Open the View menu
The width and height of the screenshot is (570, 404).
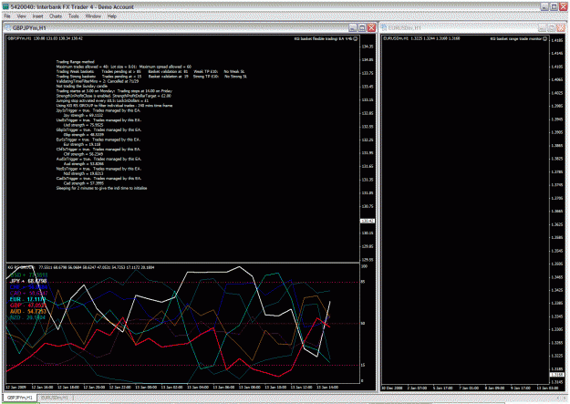[x=22, y=16]
